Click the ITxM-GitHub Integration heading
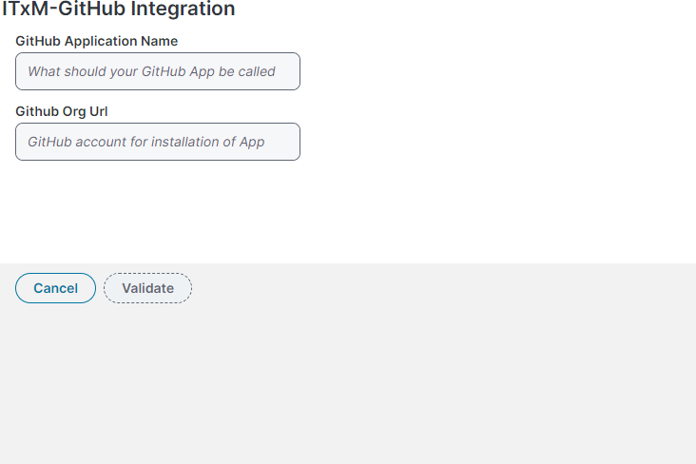 tap(118, 10)
